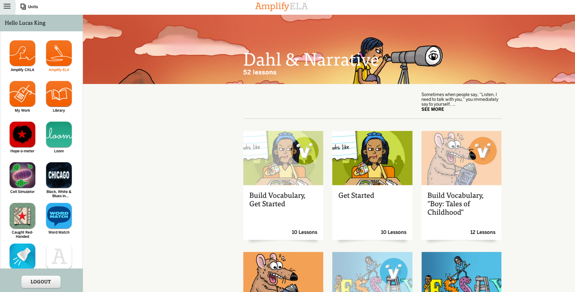This screenshot has width=575, height=292.
Task: Open the Units menu
Action: click(29, 6)
